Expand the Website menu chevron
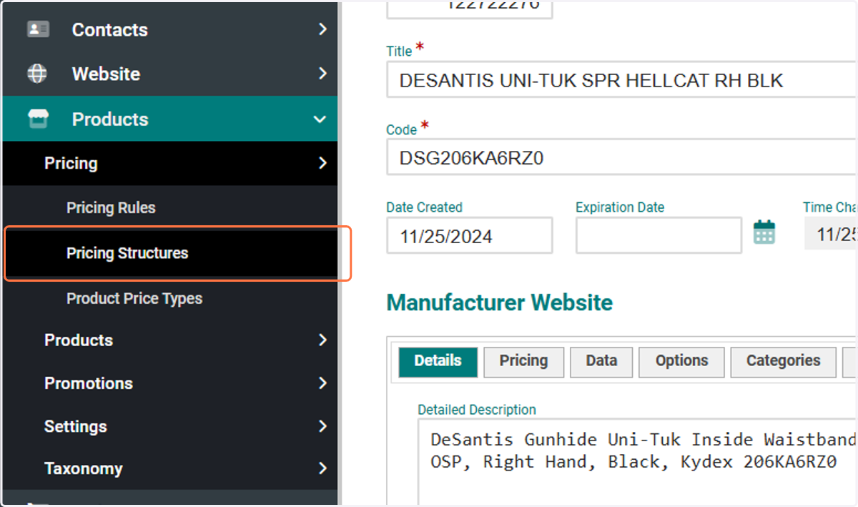Screen dimensions: 858x507 coord(322,74)
